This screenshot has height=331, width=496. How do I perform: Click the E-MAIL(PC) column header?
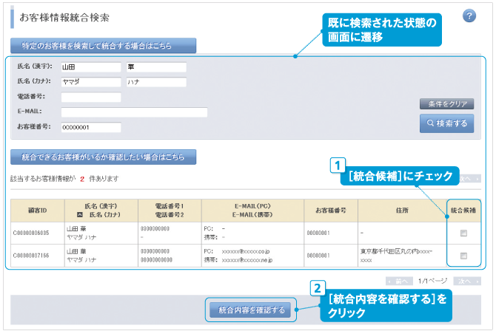tap(252, 206)
